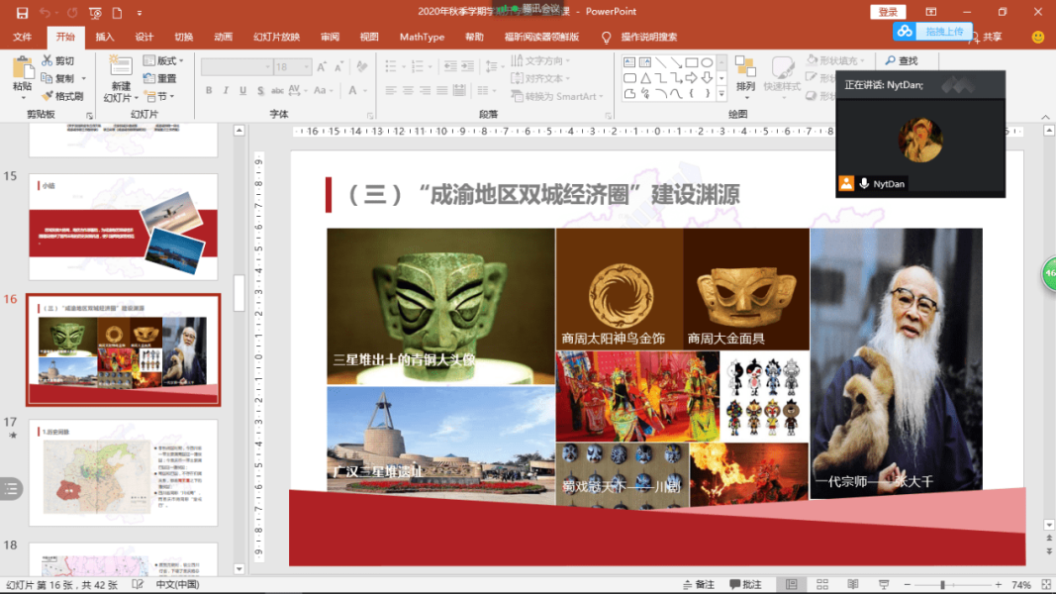Screen dimensions: 1056x594
Task: Select slide 15 thumbnail
Action: point(124,227)
